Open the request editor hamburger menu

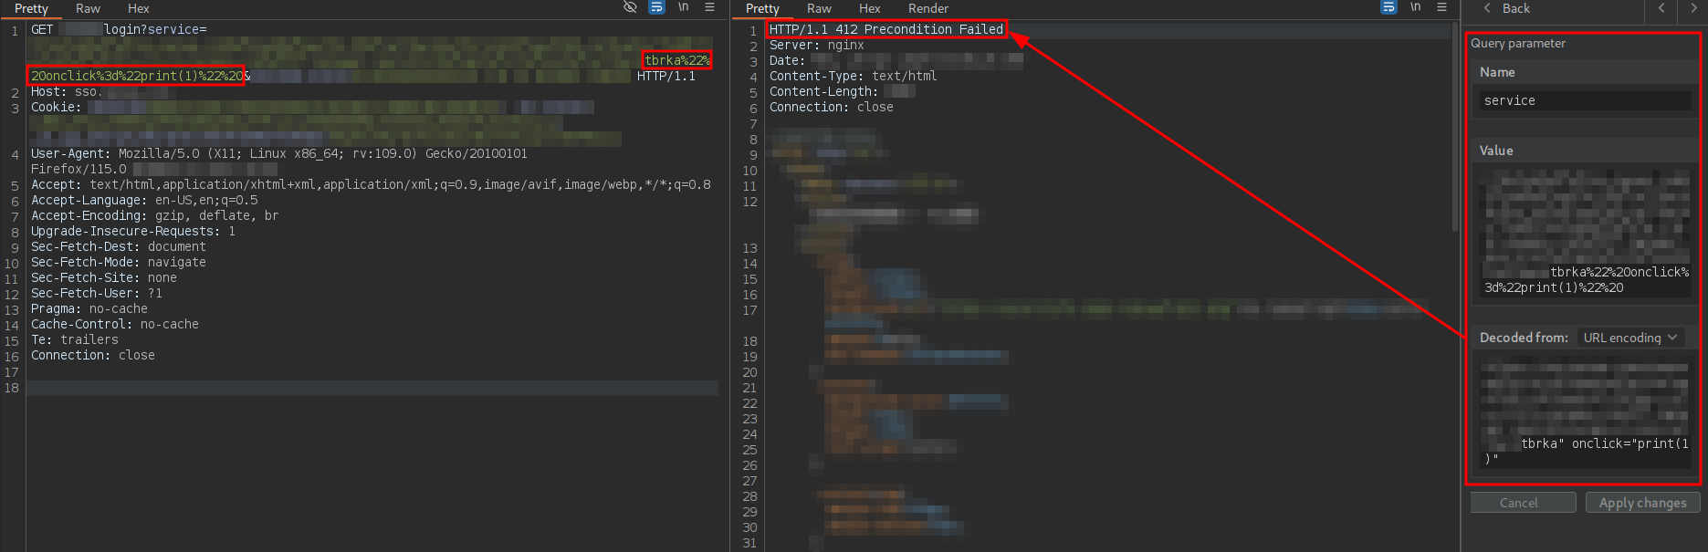[709, 7]
